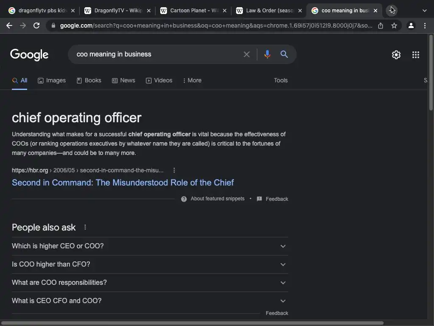
Task: Open Chrome three-dot menu
Action: [425, 25]
